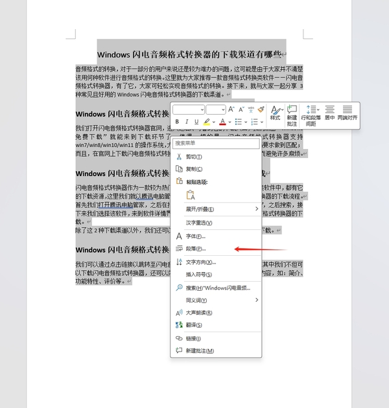The width and height of the screenshot is (389, 408).
Task: Open the 样式 styles gallery
Action: click(276, 113)
